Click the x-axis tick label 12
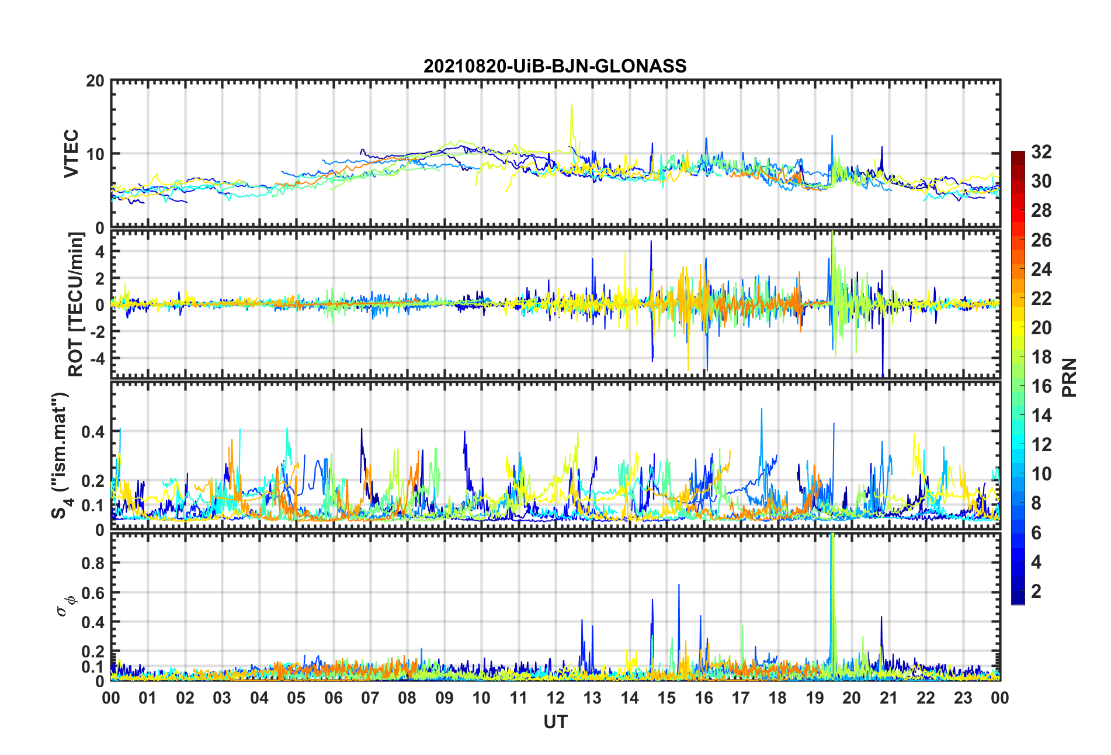This screenshot has height=755, width=1111. [555, 698]
